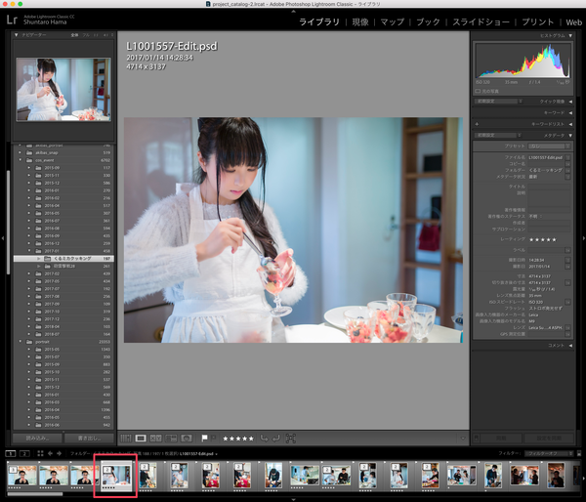Click navigator preview thumbnail

click(63, 89)
